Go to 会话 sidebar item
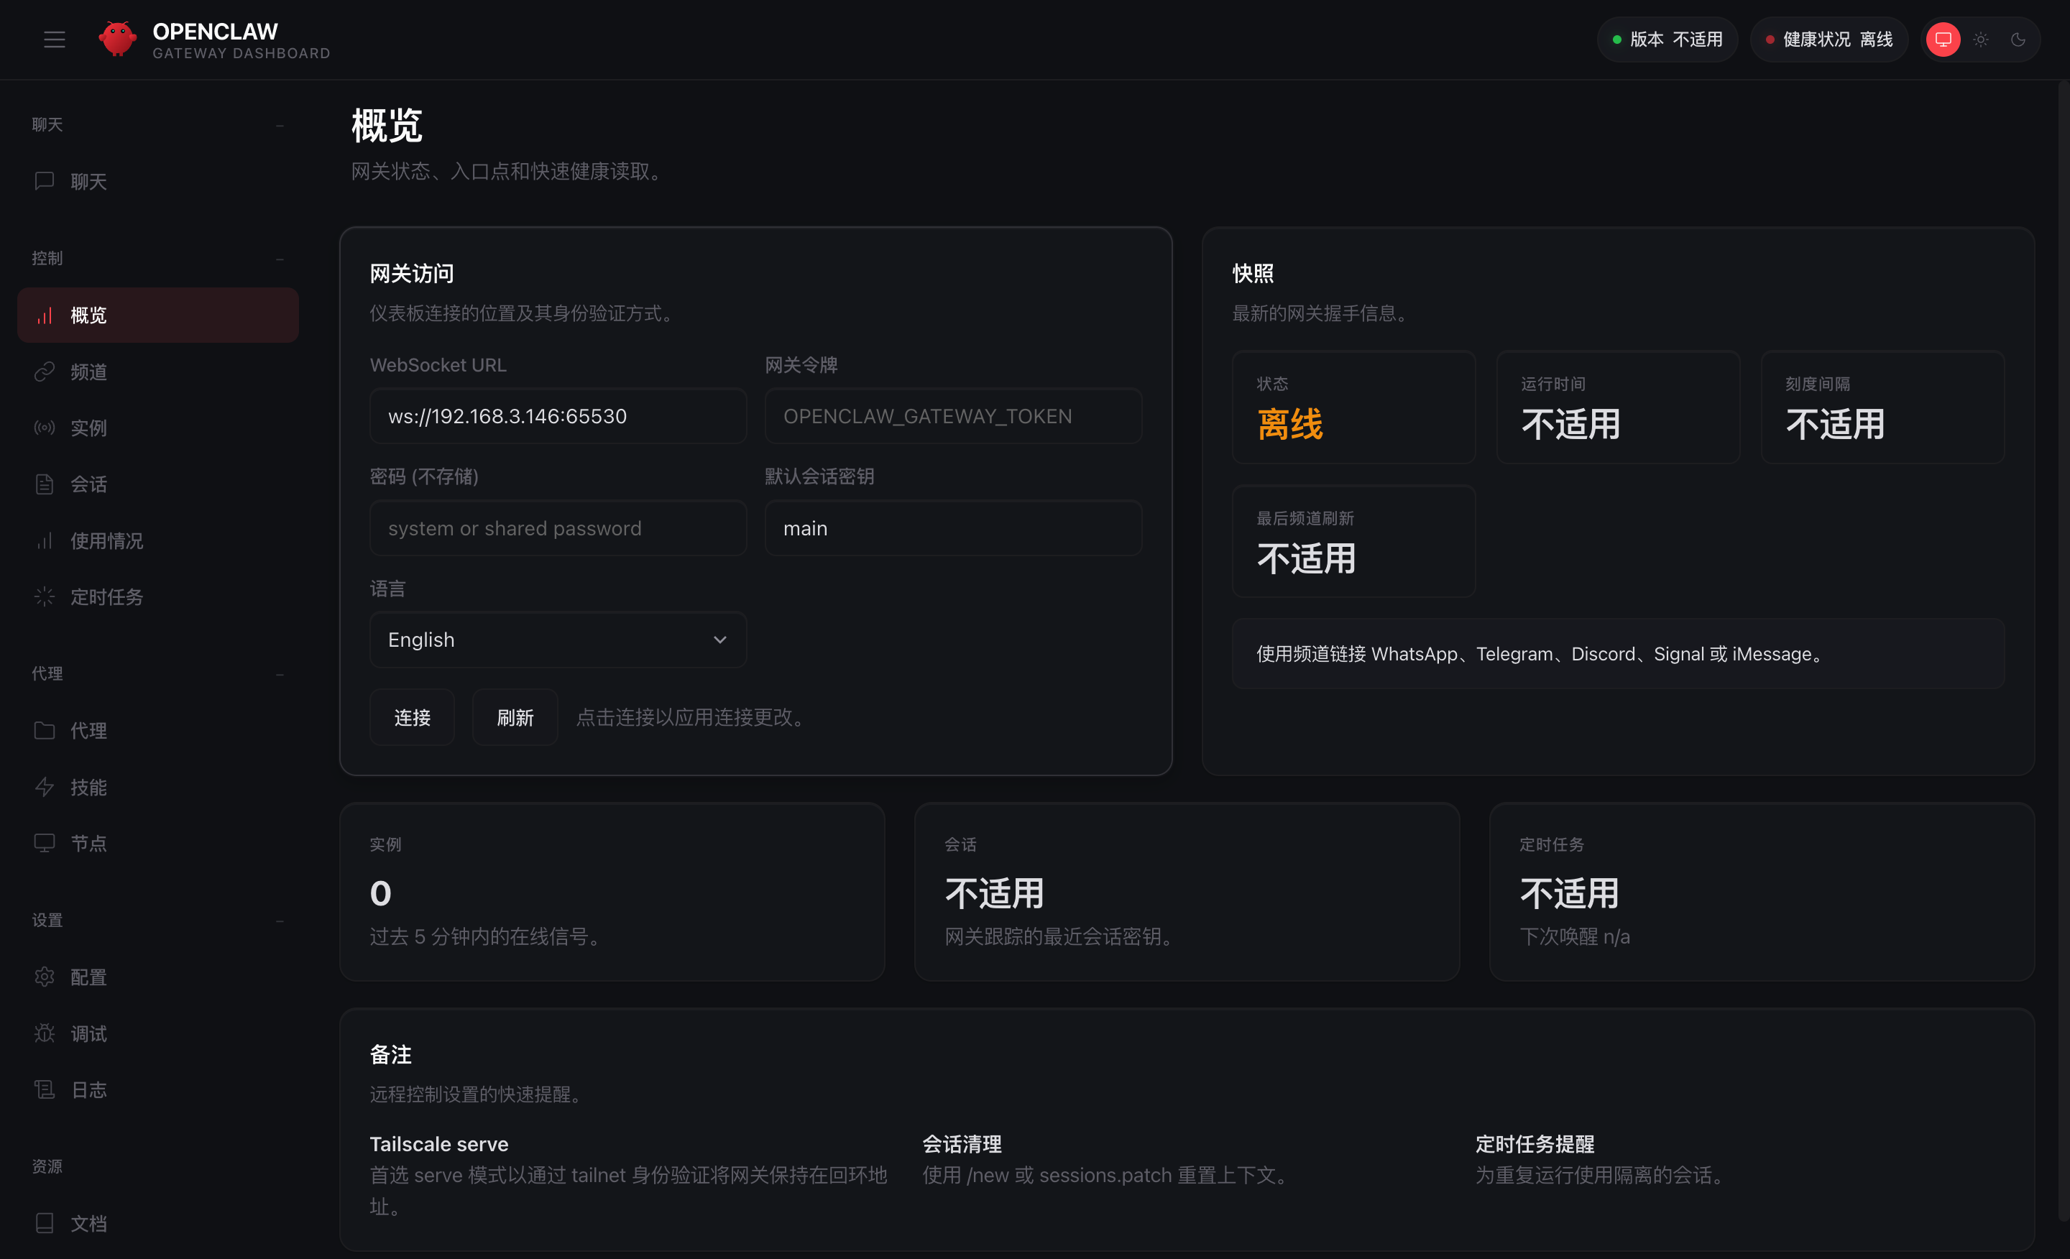 [x=88, y=484]
